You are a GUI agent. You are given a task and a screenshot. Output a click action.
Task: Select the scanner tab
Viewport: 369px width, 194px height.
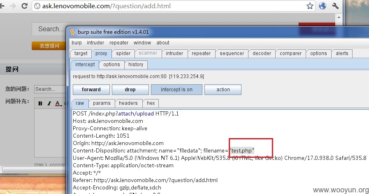pyautogui.click(x=148, y=53)
